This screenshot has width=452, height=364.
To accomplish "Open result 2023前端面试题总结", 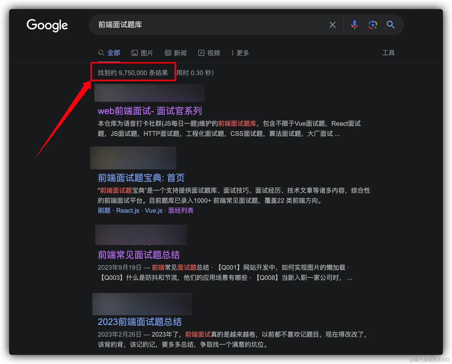I will point(140,322).
